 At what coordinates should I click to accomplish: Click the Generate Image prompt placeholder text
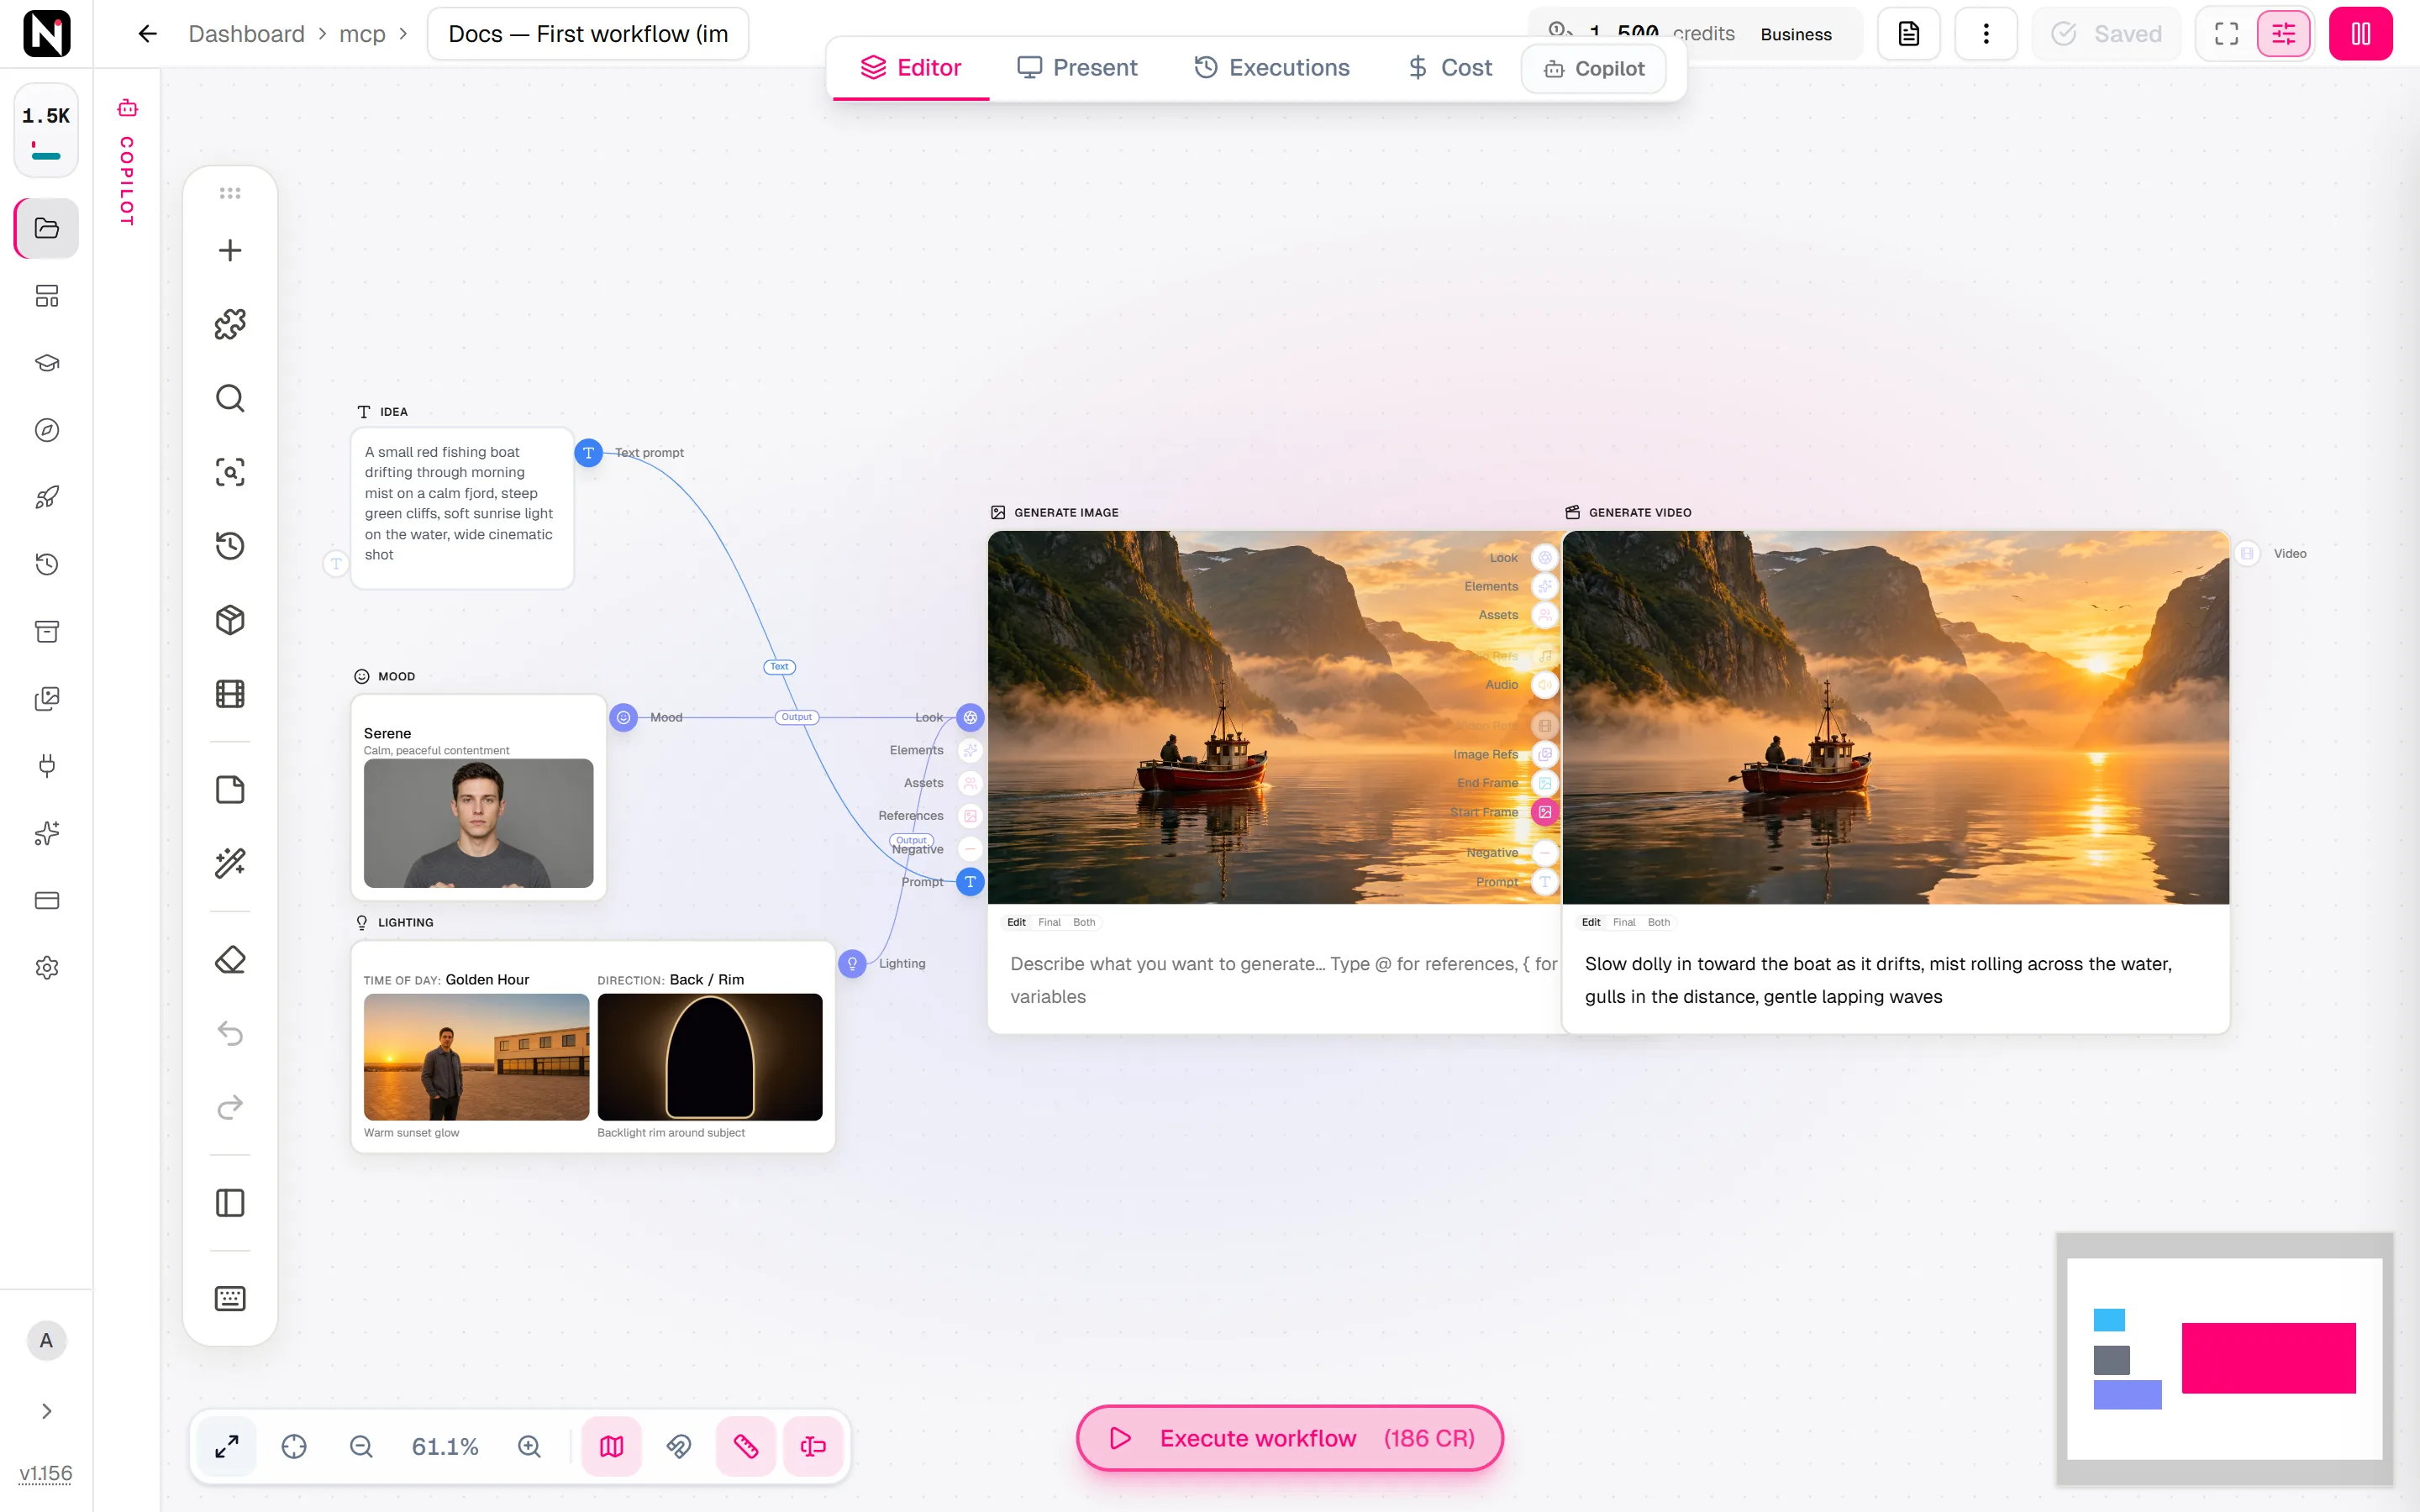point(1283,980)
